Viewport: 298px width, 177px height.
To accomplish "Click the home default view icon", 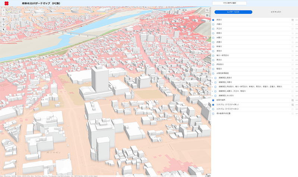I will tap(3, 19).
